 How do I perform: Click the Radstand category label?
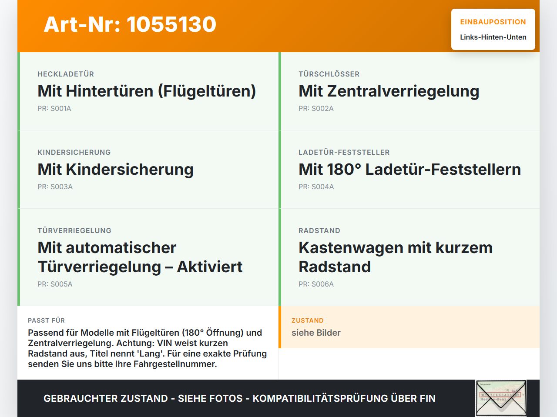tap(319, 230)
